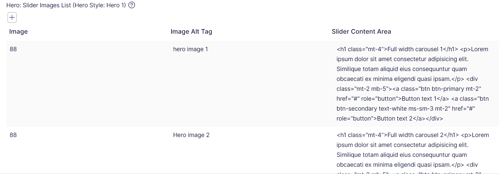The height and width of the screenshot is (174, 499).
Task: Click the Slider Content Area column header
Action: pos(361,32)
